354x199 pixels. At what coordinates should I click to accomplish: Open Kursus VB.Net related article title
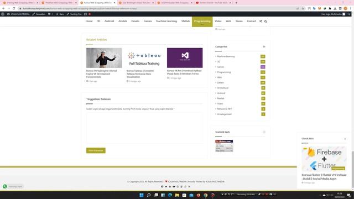[x=184, y=72]
